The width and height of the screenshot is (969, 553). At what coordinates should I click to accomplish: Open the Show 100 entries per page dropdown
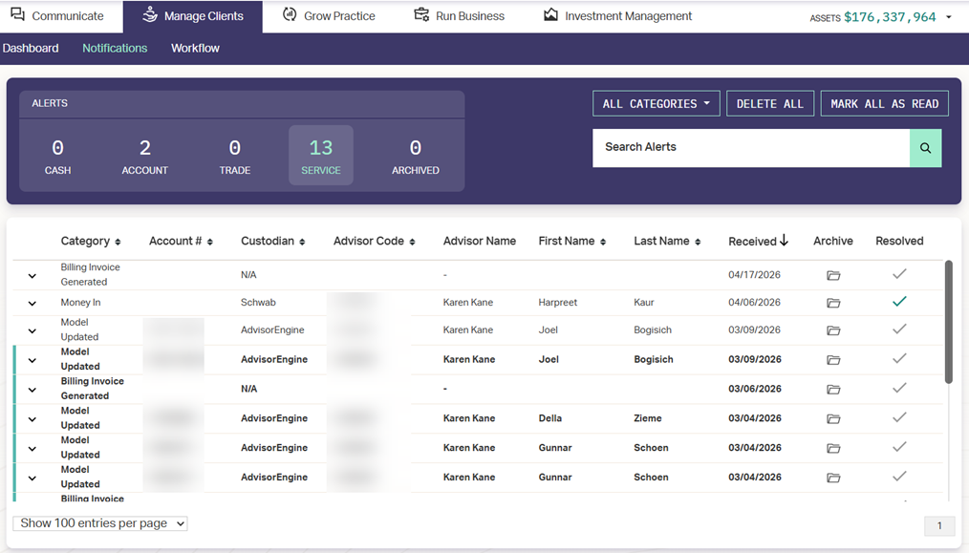point(100,523)
